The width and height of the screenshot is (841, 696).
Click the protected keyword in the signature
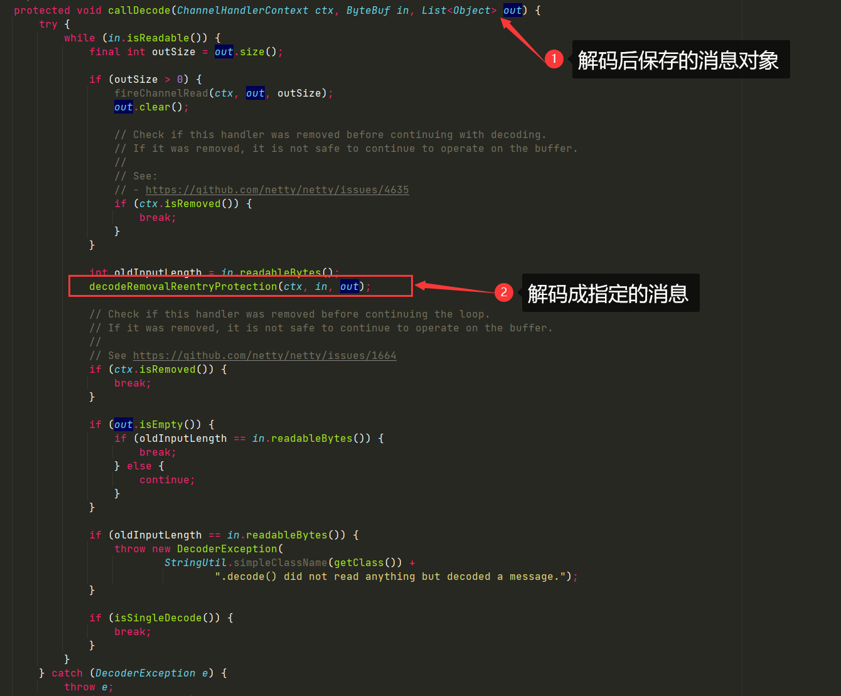click(x=42, y=10)
